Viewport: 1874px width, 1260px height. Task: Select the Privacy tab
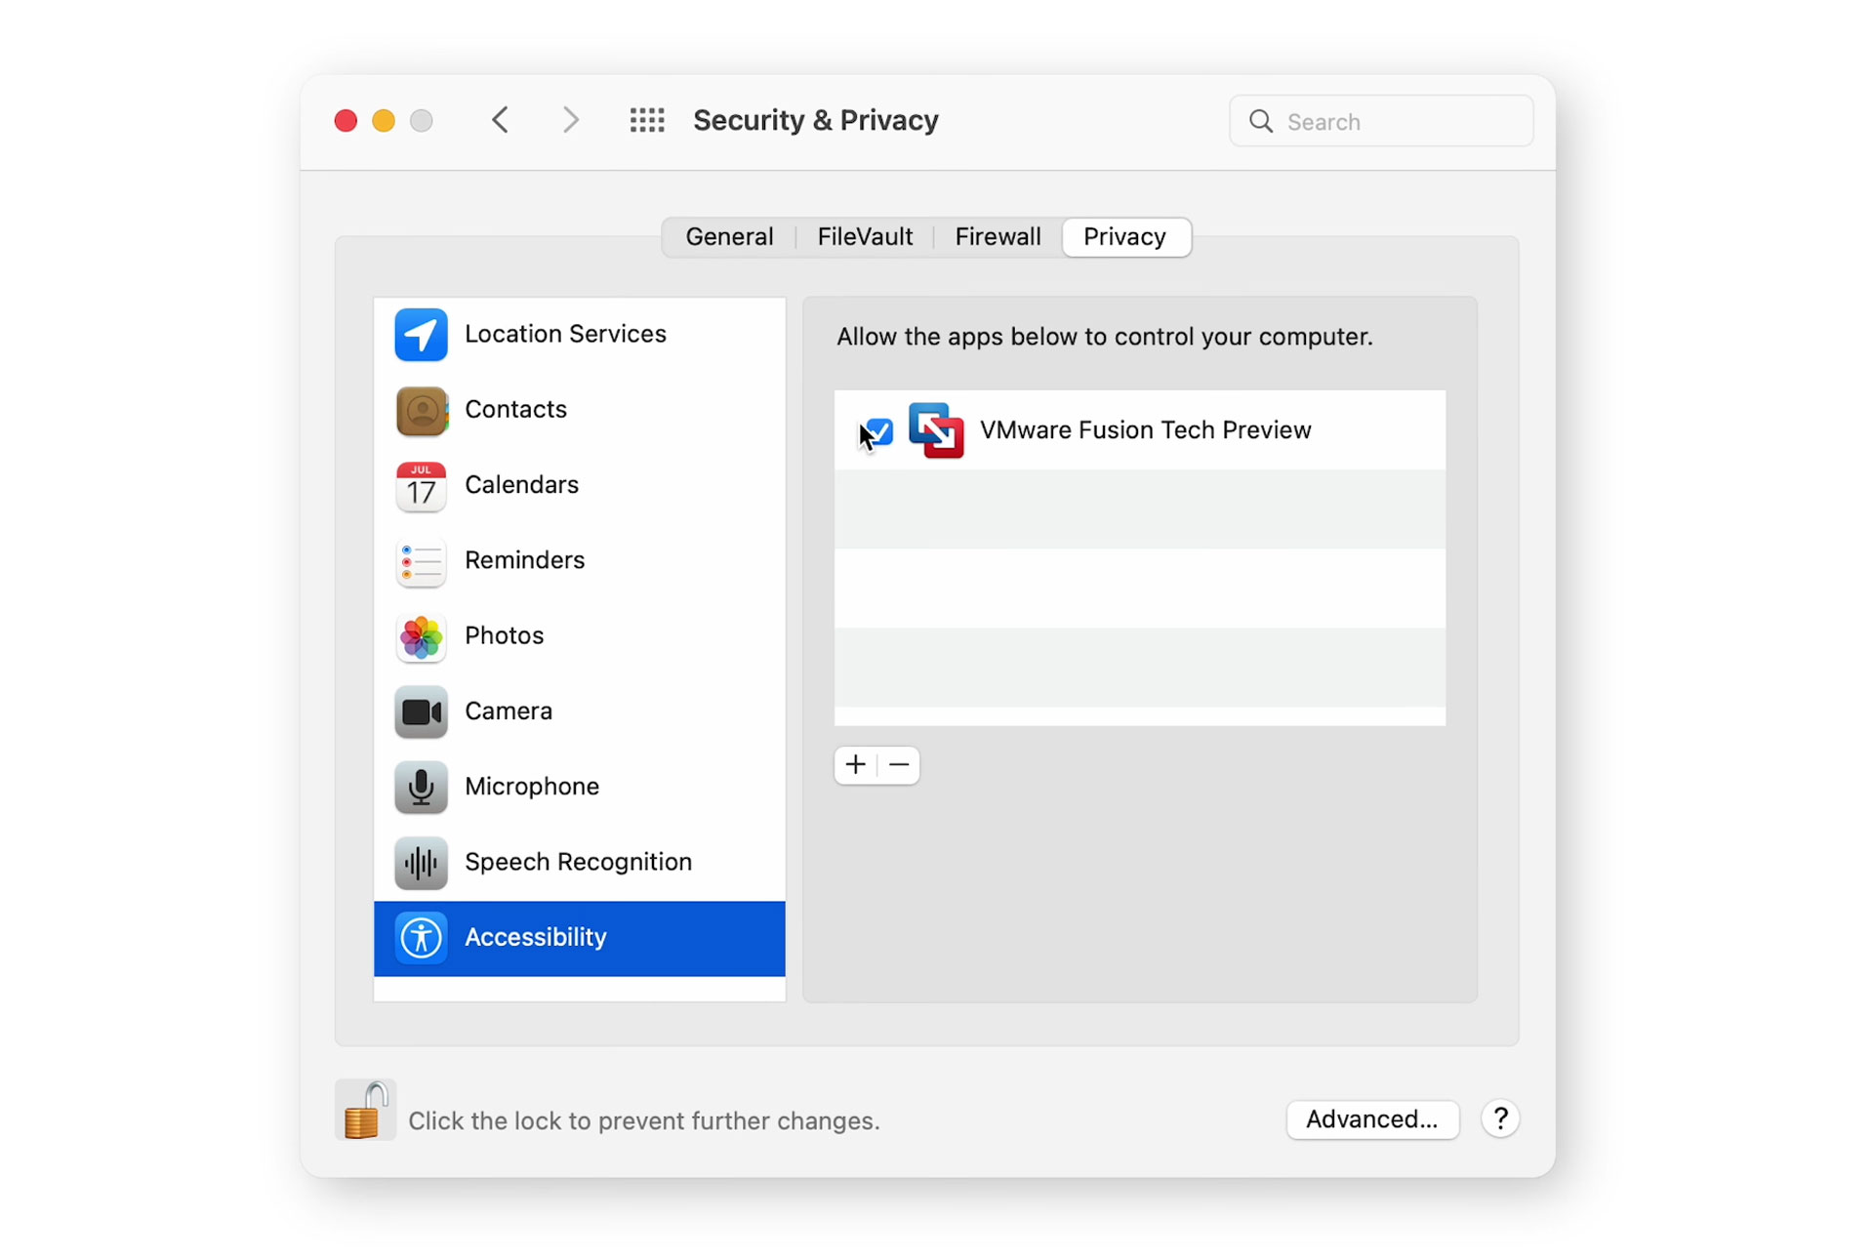[x=1125, y=237]
